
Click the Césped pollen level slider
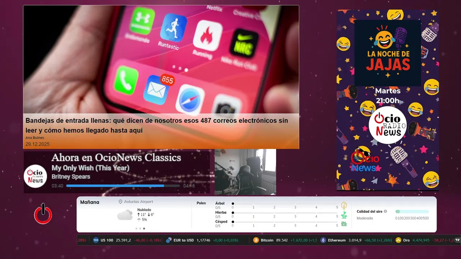pyautogui.click(x=285, y=222)
